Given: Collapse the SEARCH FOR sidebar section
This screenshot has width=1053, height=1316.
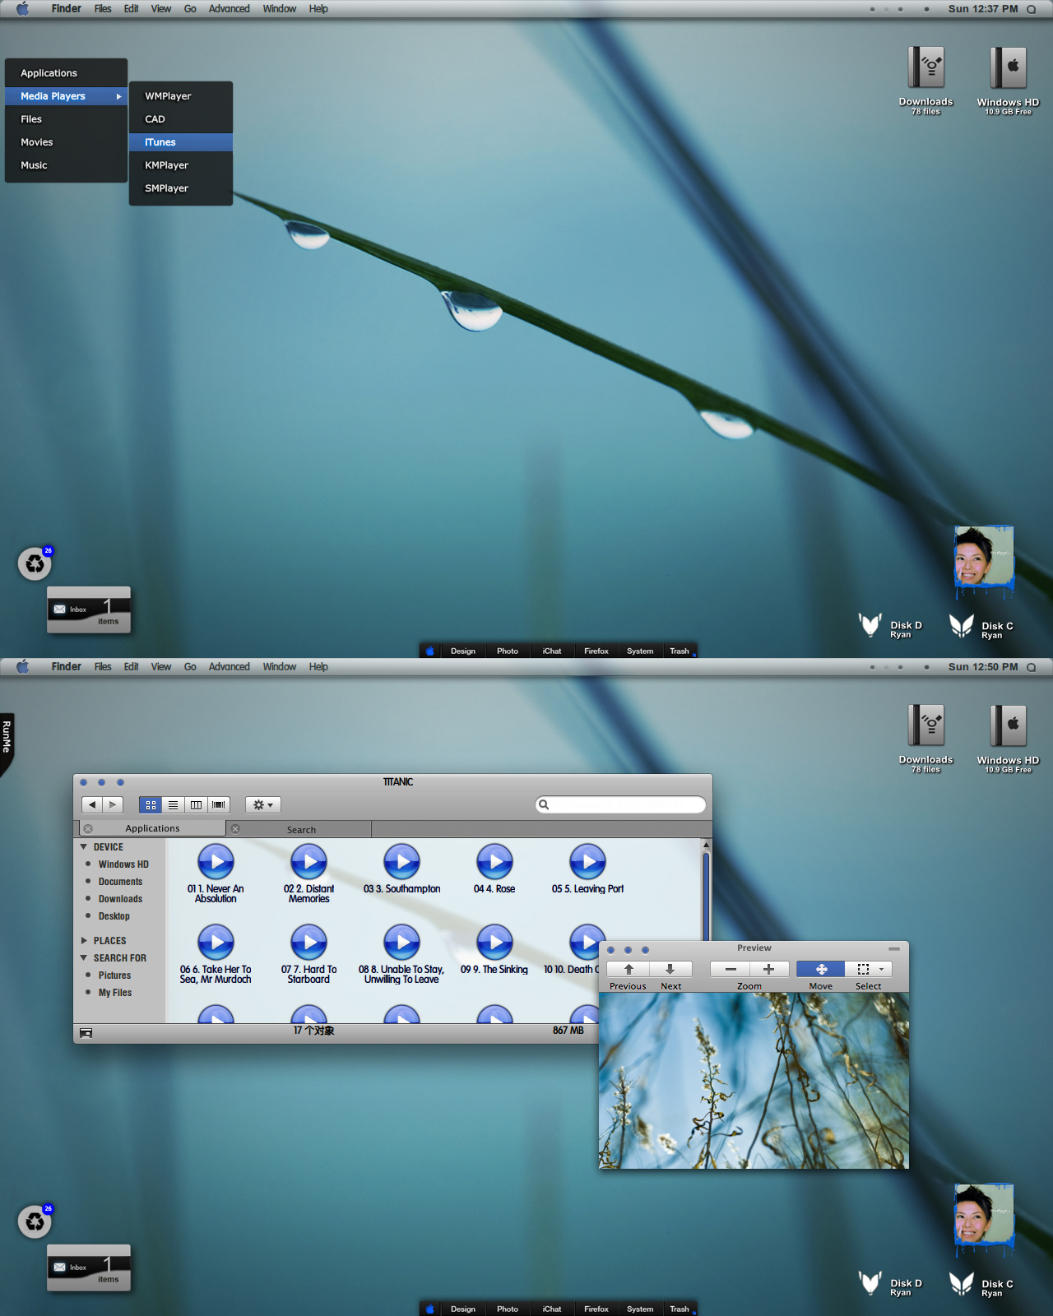Looking at the screenshot, I should 83,957.
